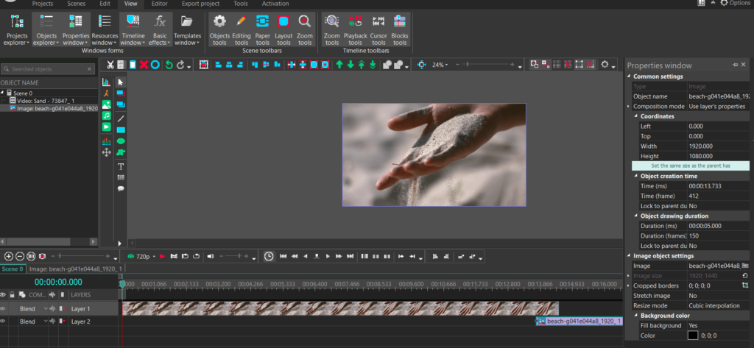This screenshot has width=754, height=348.
Task: Open the Export project tab
Action: pyautogui.click(x=200, y=4)
